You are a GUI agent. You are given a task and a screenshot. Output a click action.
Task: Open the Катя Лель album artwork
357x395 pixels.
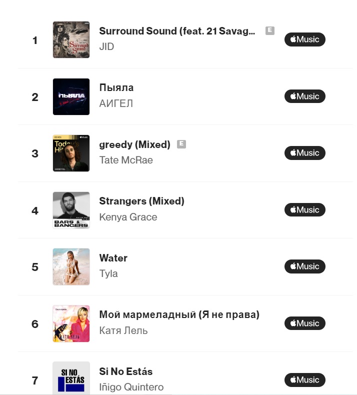pyautogui.click(x=71, y=323)
